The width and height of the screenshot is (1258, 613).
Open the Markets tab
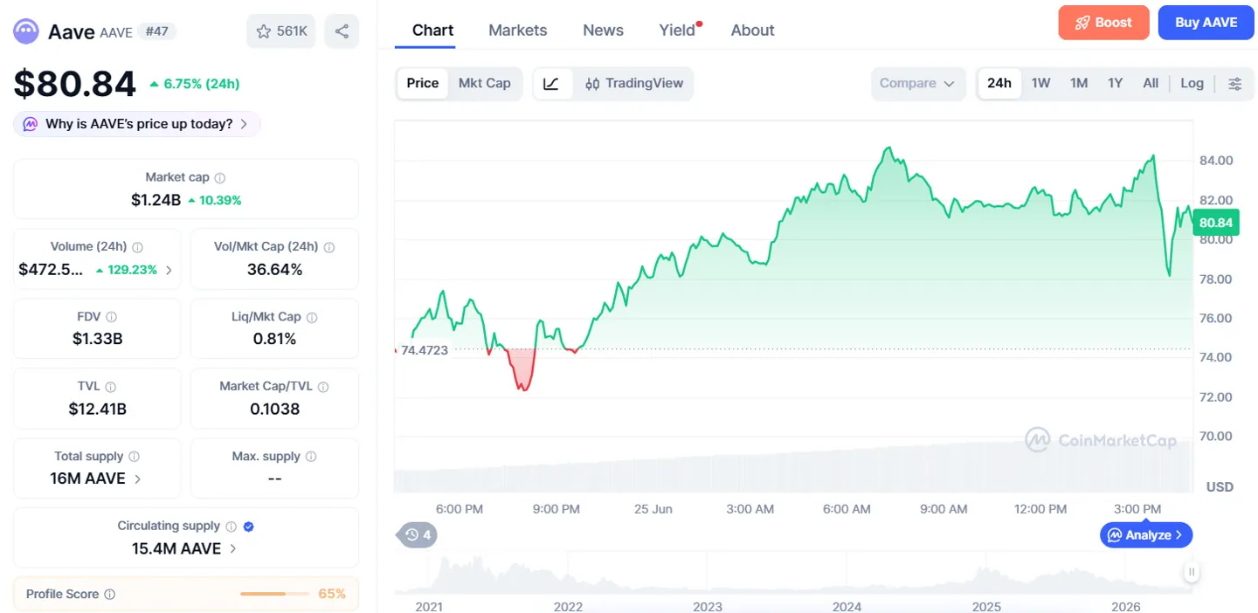tap(518, 30)
